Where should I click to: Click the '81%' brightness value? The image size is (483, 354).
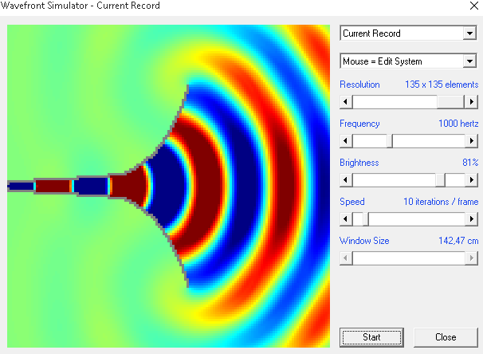tap(470, 163)
